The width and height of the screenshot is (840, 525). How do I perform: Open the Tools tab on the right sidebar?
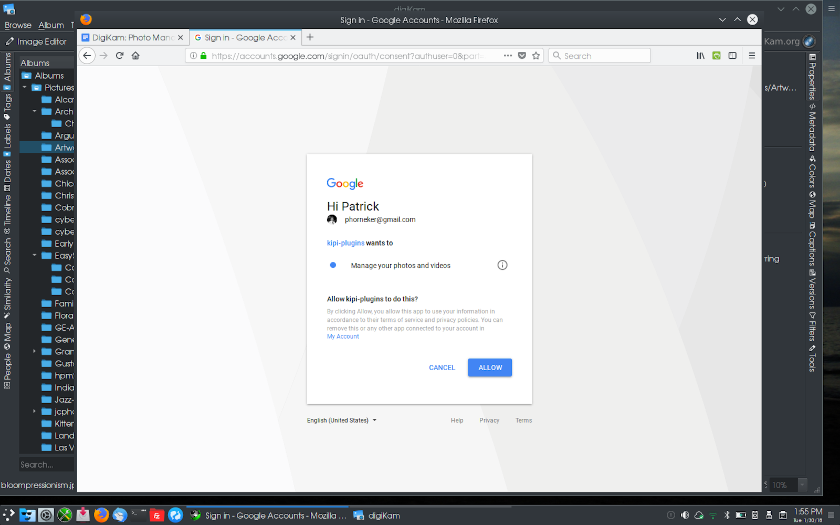812,359
